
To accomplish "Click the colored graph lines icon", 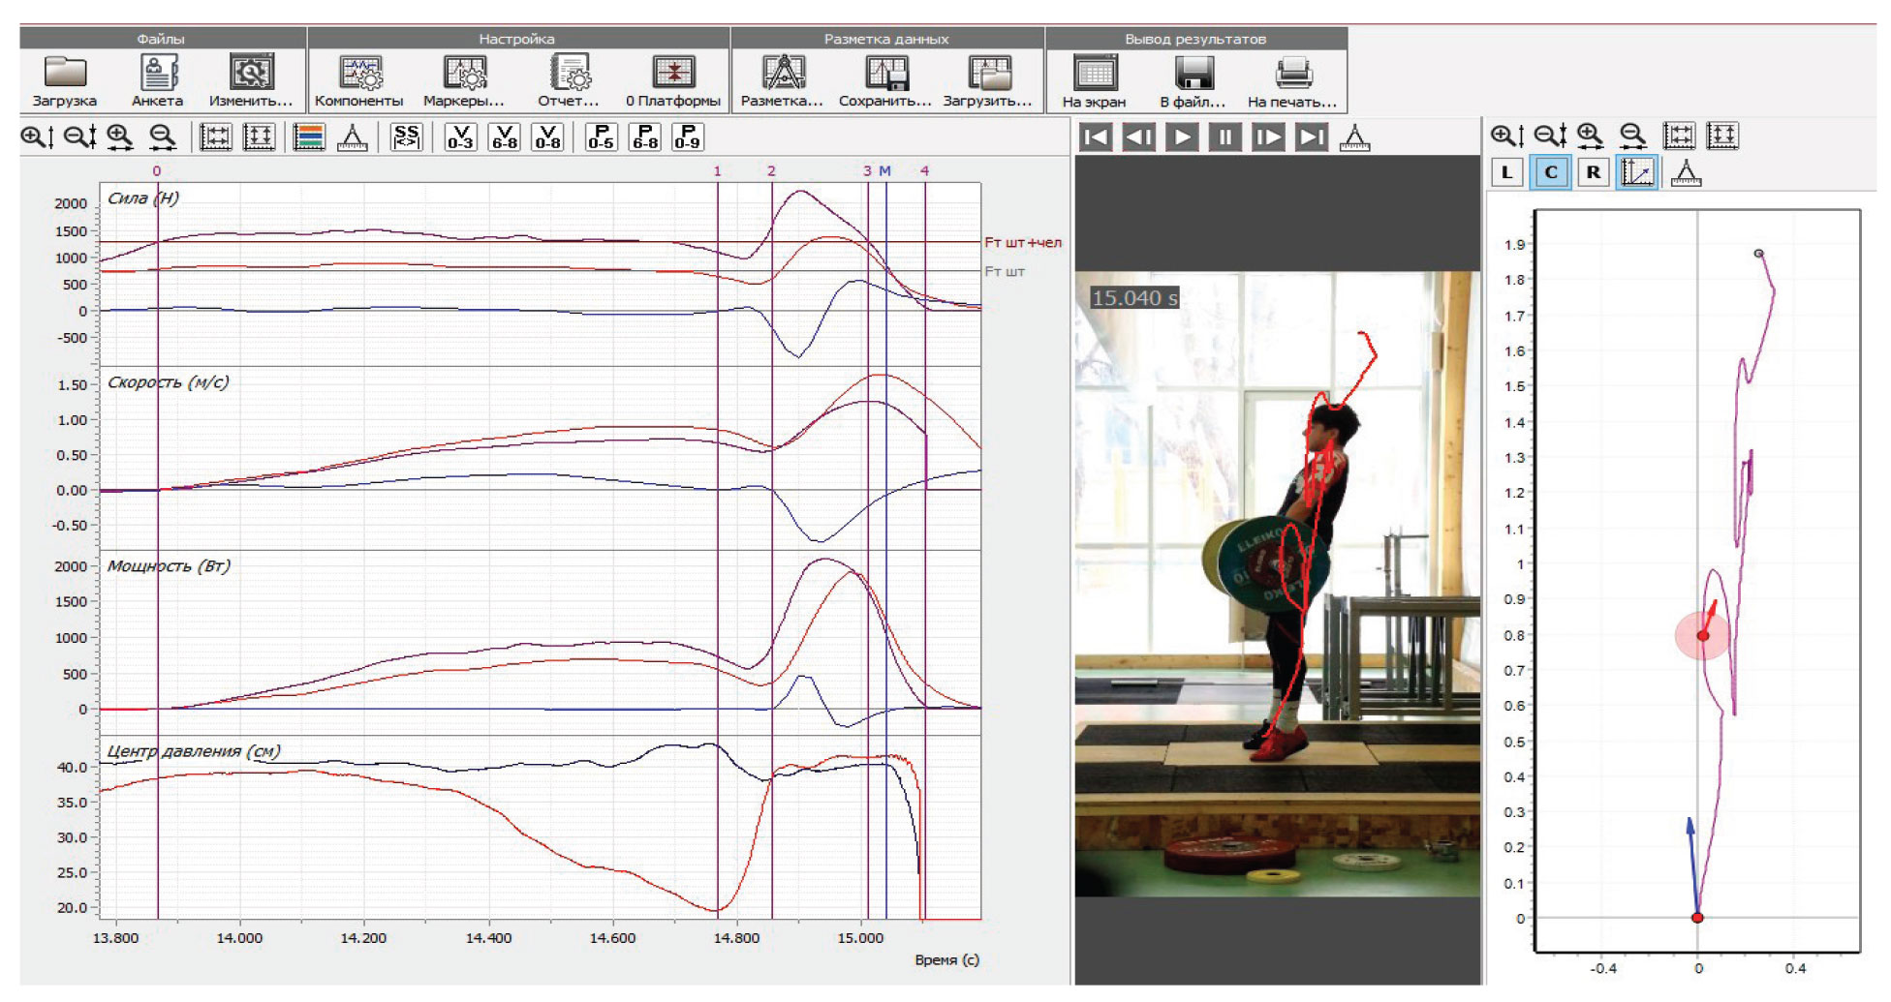I will pyautogui.click(x=309, y=137).
